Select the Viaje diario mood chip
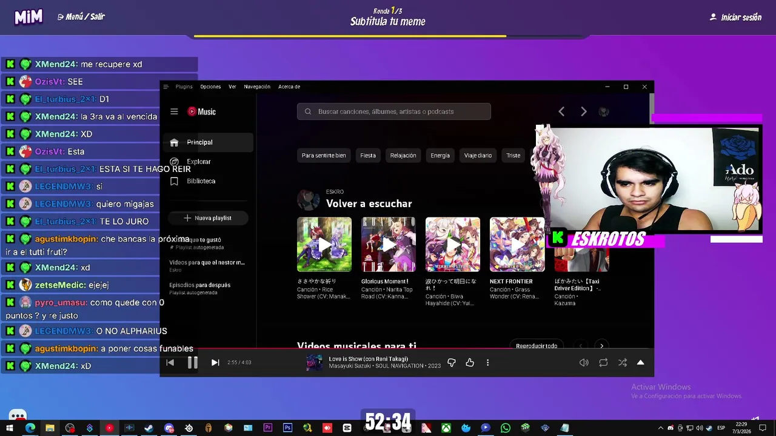Viewport: 776px width, 436px height. click(x=478, y=156)
